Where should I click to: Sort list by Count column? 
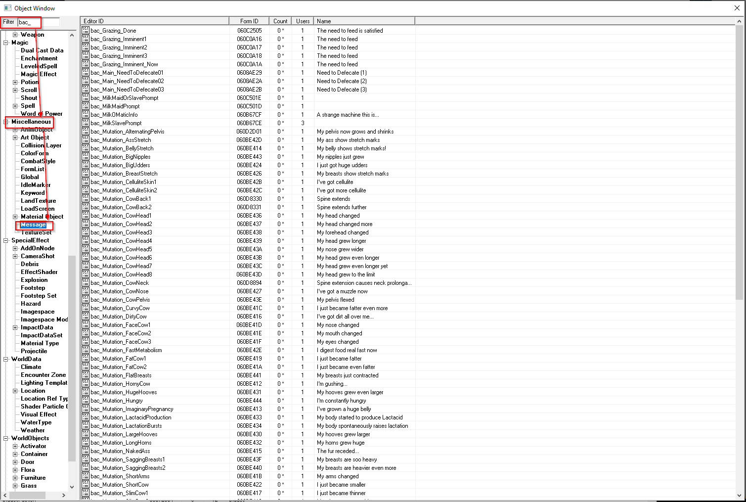pyautogui.click(x=280, y=21)
